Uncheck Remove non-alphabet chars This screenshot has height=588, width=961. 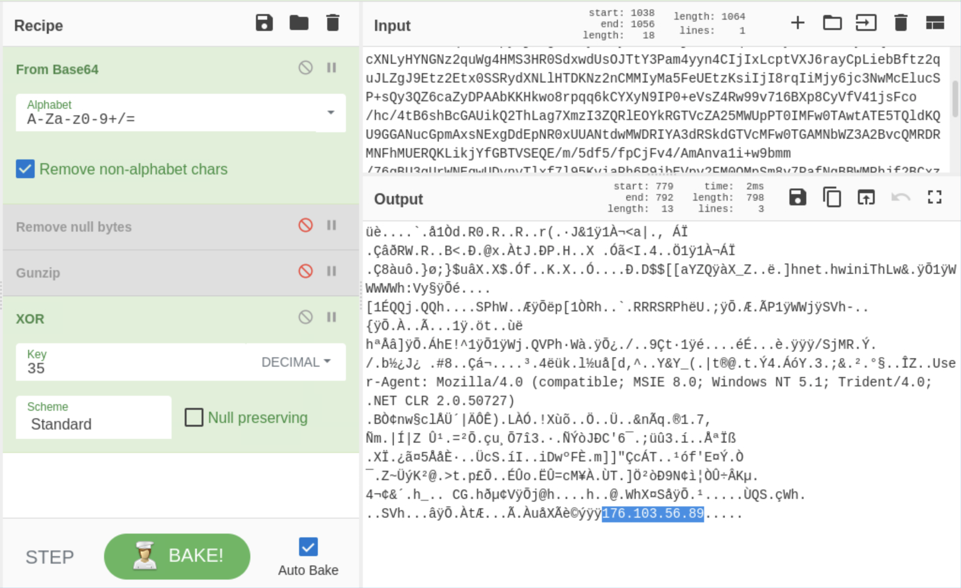tap(25, 169)
